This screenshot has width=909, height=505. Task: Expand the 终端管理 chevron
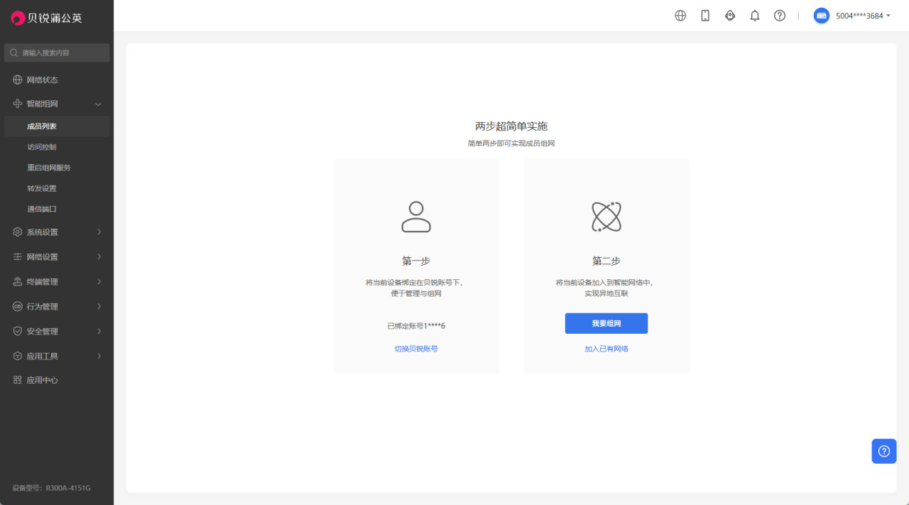[99, 282]
